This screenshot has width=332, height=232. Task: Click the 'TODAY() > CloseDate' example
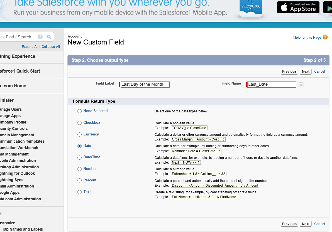click(x=189, y=128)
